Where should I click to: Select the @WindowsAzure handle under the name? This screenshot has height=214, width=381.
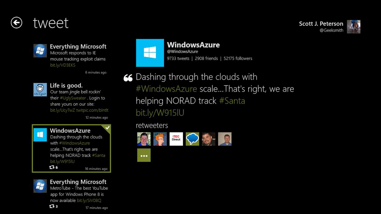tap(183, 52)
